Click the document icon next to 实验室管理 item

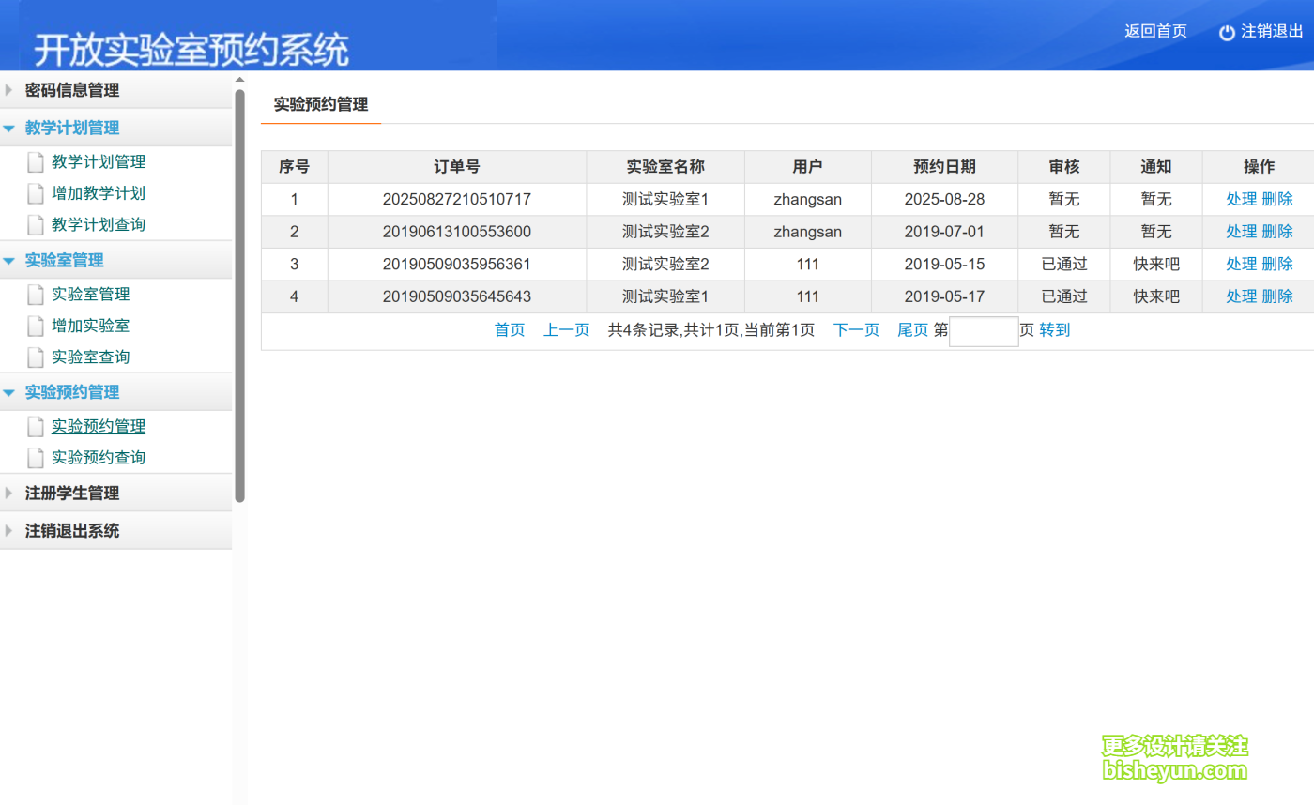click(x=36, y=295)
